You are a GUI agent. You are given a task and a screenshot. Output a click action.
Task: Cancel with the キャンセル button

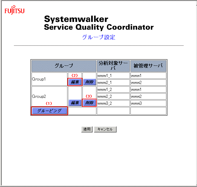point(105,129)
